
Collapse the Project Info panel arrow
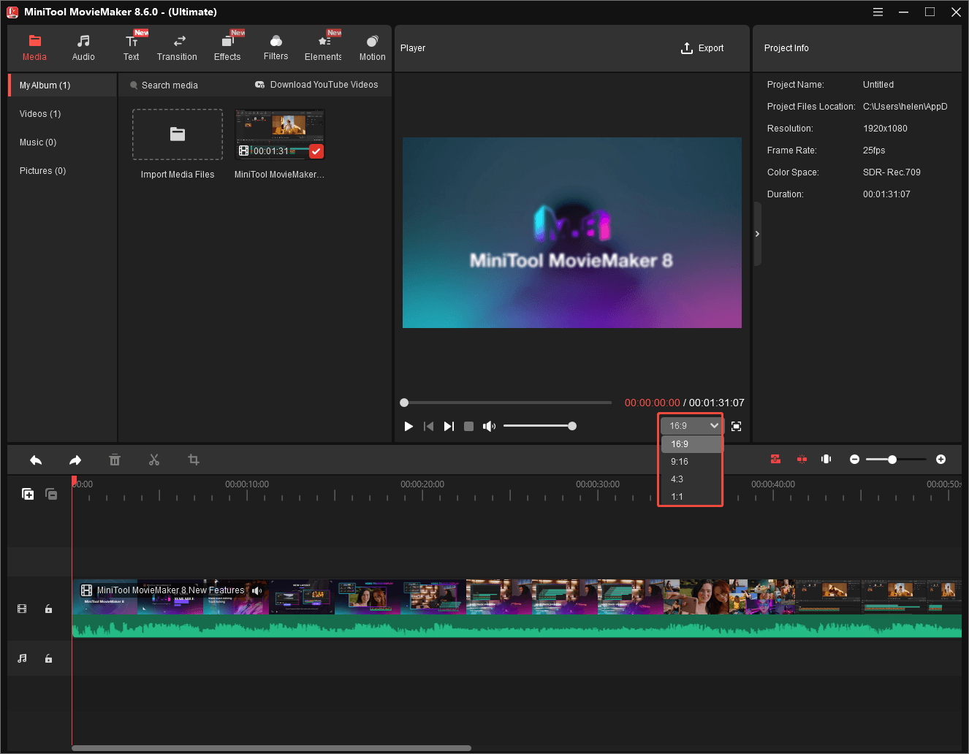tap(757, 234)
